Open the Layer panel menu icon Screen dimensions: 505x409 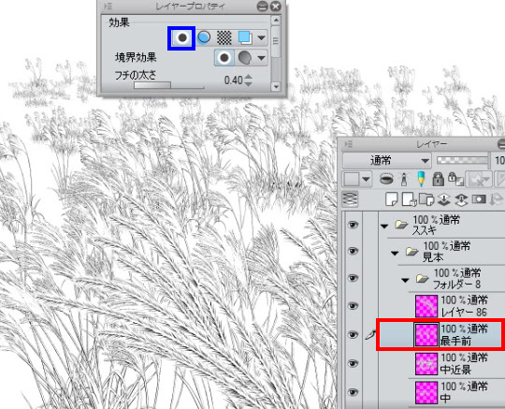click(x=348, y=144)
